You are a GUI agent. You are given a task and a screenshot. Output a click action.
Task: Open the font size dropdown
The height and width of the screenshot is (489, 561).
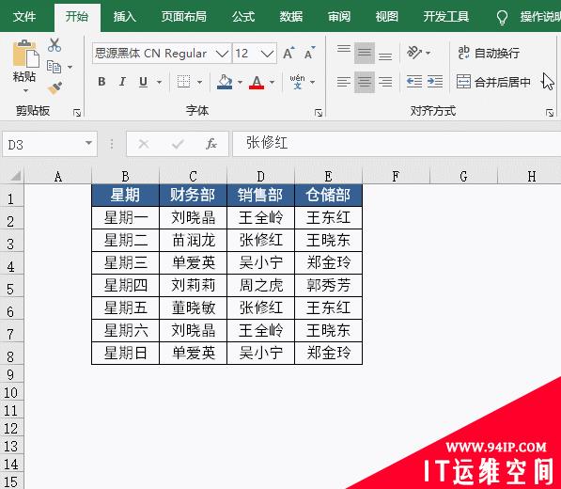(x=267, y=54)
